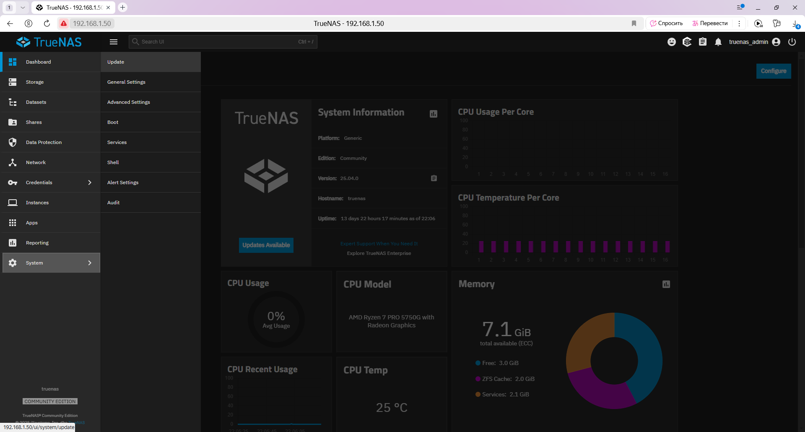805x432 pixels.
Task: Follow Expert Support When You Need It link
Action: tap(379, 244)
